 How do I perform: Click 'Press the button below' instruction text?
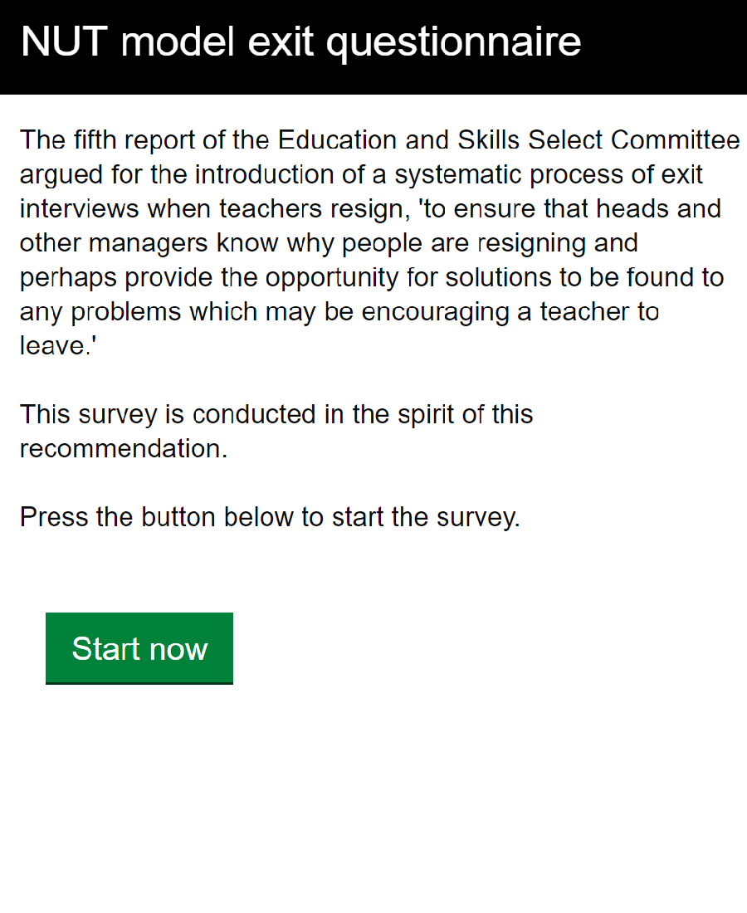point(270,517)
